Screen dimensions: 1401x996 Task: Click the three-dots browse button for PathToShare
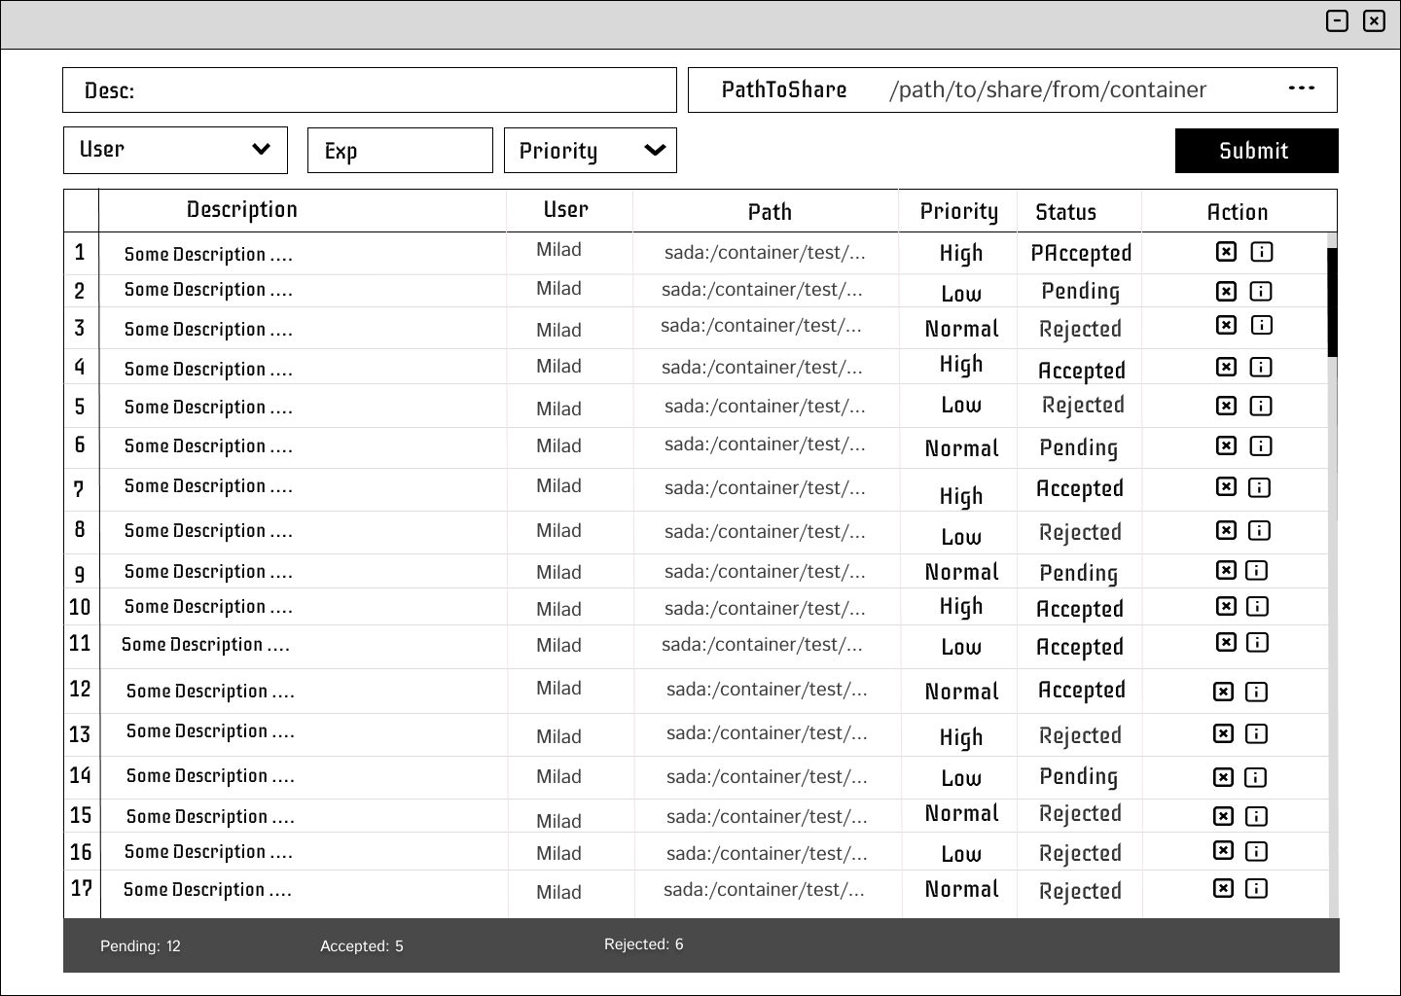click(x=1301, y=89)
